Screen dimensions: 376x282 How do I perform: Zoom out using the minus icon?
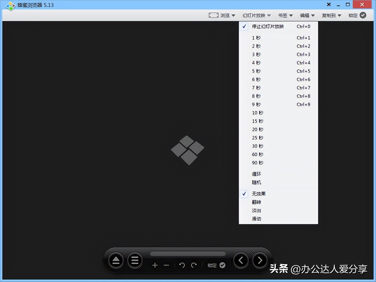click(x=167, y=265)
